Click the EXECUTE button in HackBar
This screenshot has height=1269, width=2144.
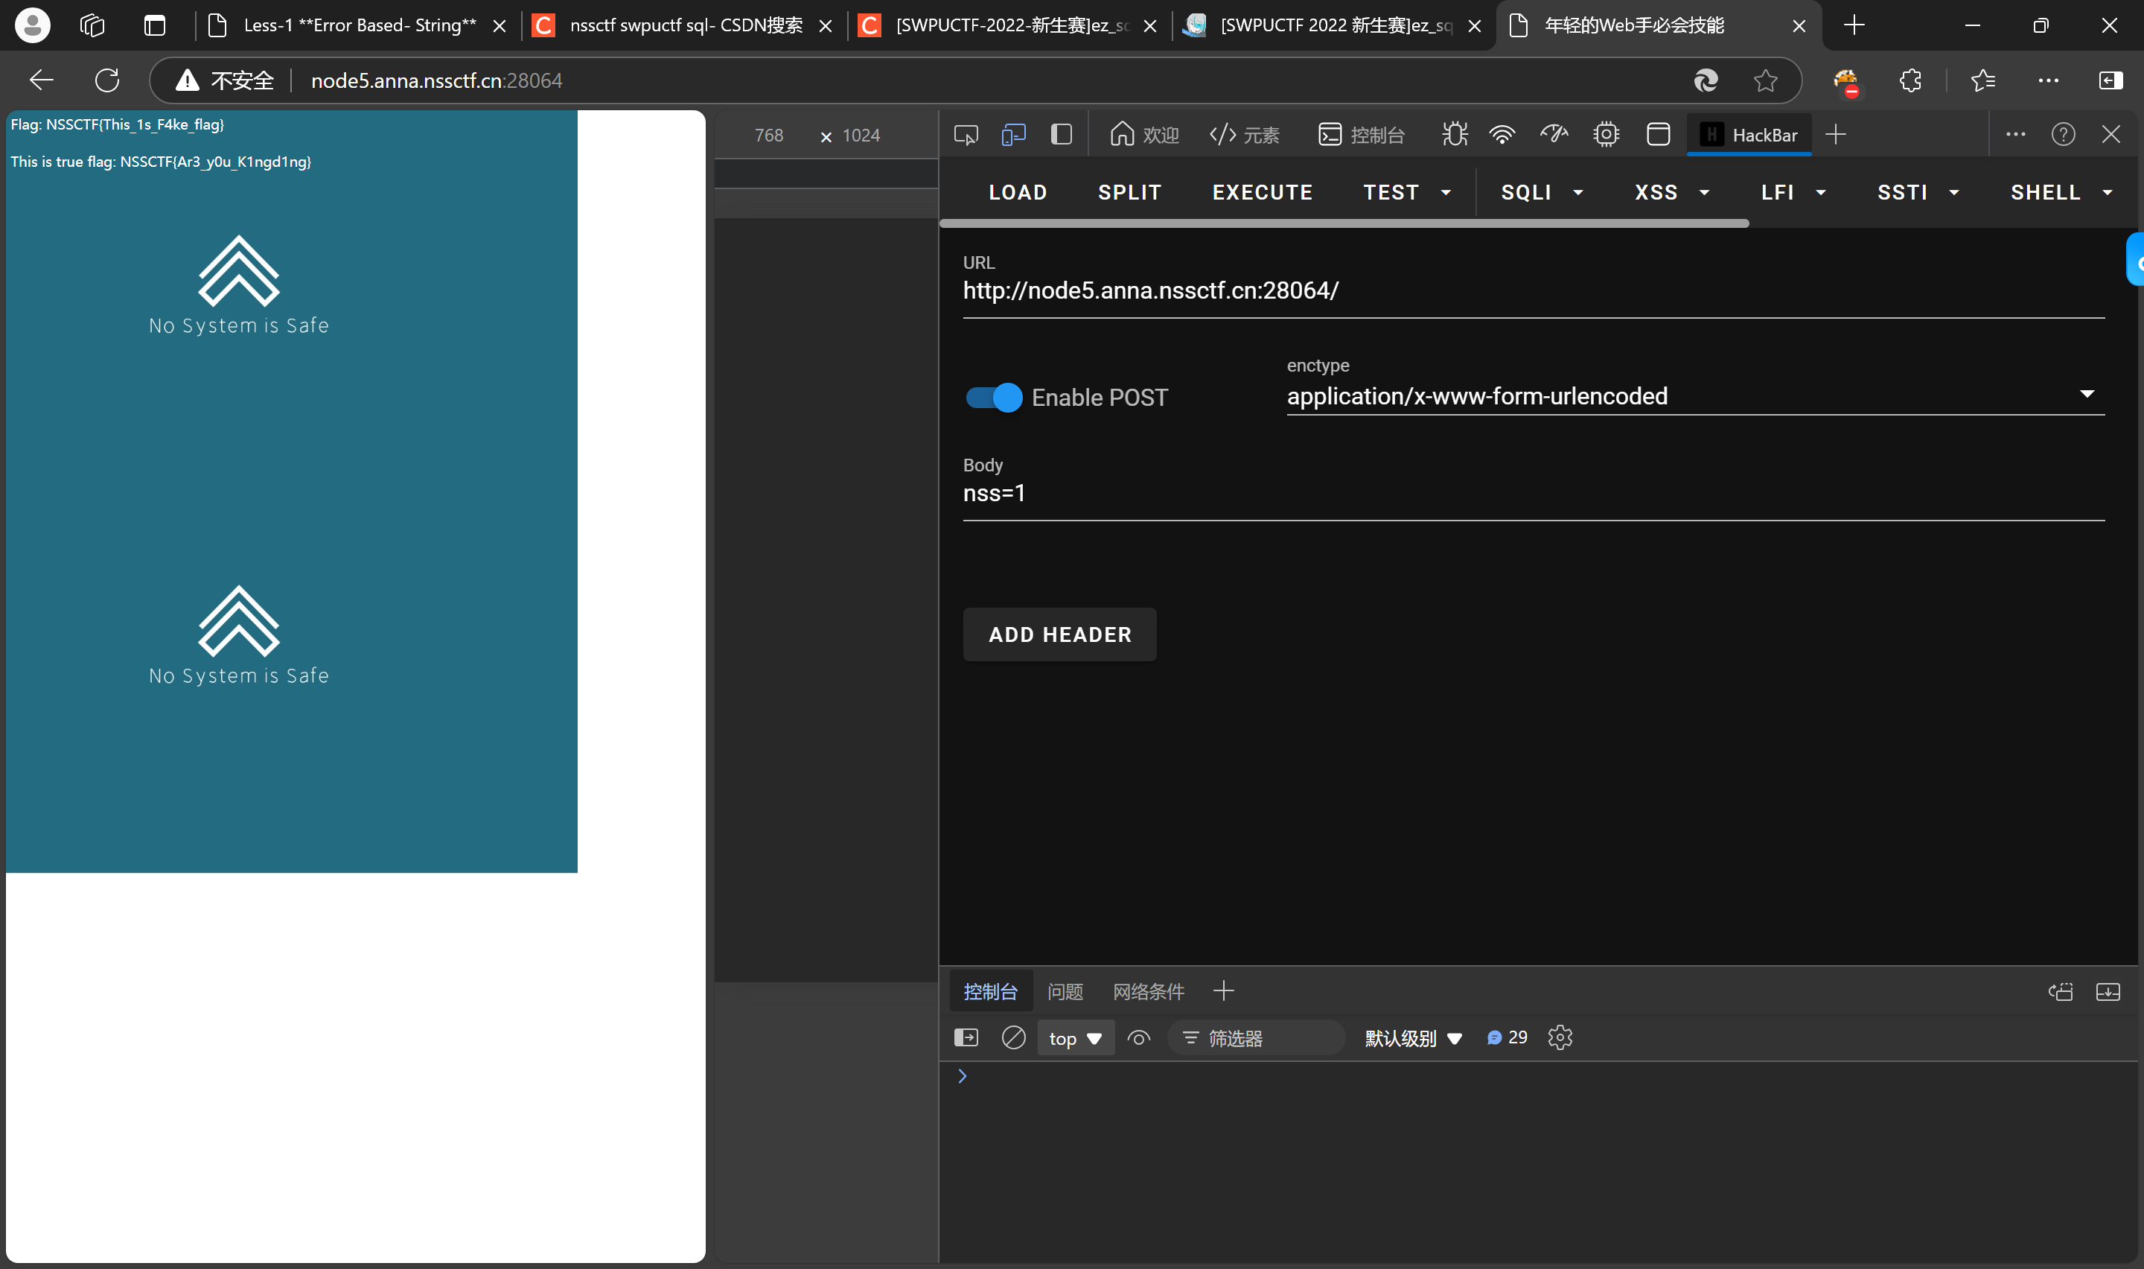click(x=1262, y=194)
